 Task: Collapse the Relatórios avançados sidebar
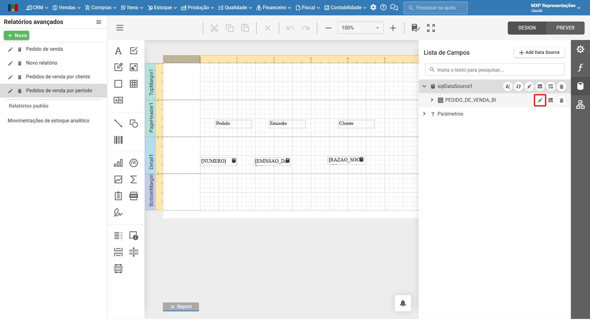pyautogui.click(x=99, y=22)
